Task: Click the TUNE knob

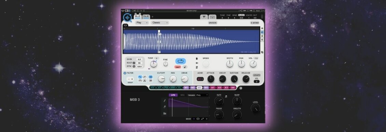Action: click(154, 64)
